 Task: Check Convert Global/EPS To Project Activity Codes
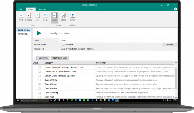coord(39,67)
